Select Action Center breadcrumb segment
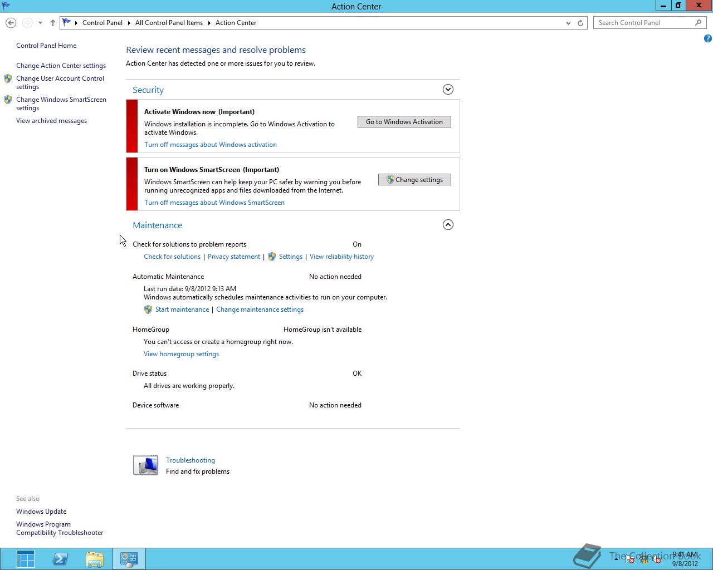713x570 pixels. (x=236, y=23)
